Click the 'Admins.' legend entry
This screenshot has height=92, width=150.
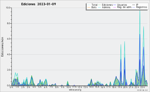[x=106, y=7]
